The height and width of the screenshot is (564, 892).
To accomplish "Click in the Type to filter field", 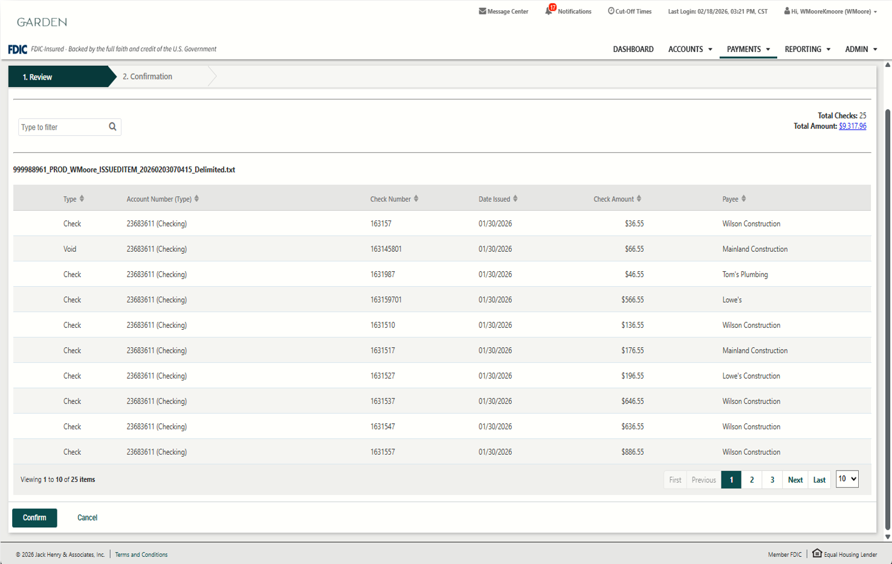I will tap(62, 127).
